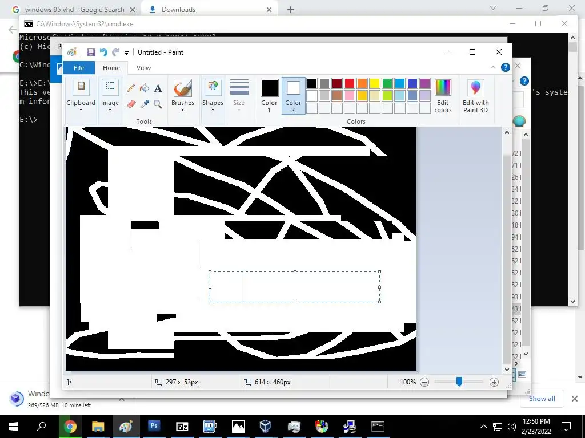Expand the Clipboard dropdown arrow

(x=81, y=110)
